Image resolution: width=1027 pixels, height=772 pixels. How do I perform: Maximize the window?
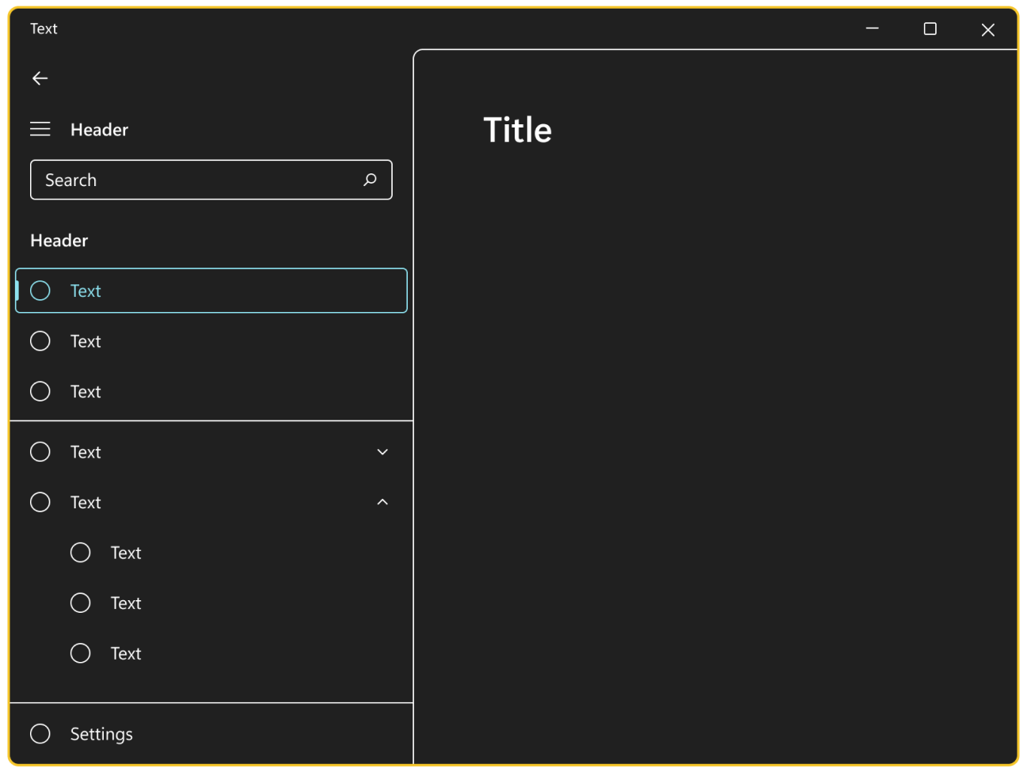(930, 29)
